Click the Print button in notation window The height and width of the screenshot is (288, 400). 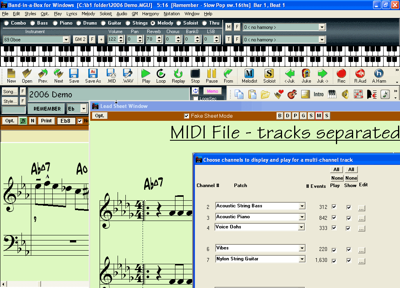46,121
